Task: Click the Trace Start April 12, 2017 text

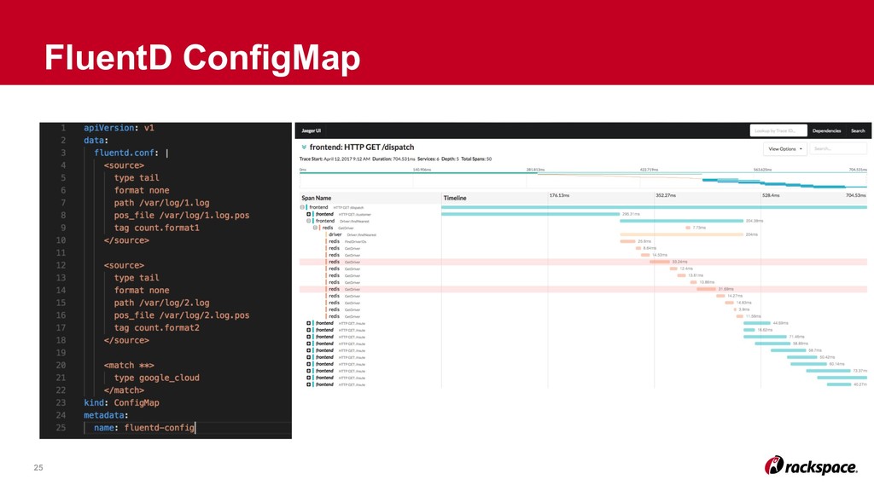Action: tap(335, 159)
